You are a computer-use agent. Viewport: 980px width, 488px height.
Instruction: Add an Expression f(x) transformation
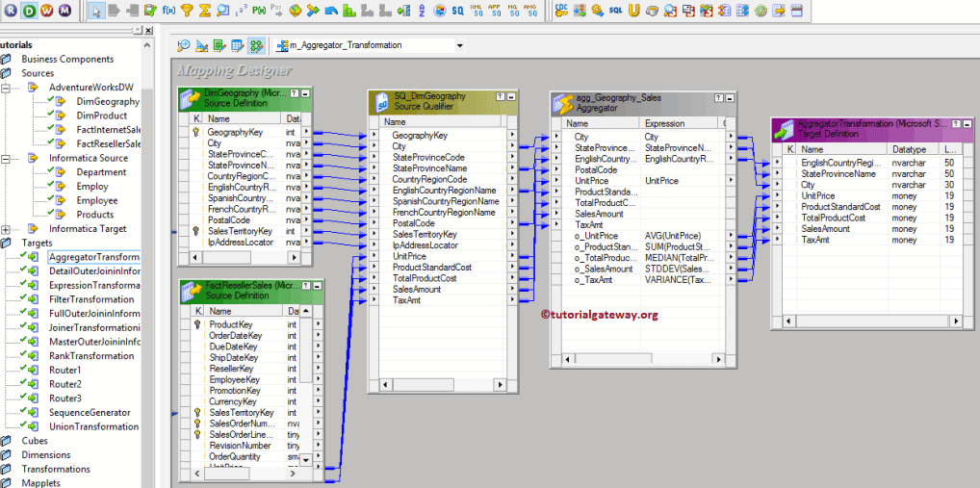point(168,10)
